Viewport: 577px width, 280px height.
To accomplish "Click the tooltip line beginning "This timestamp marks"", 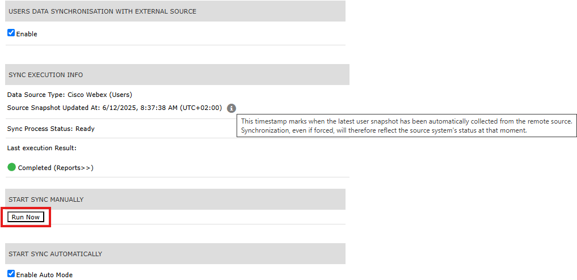I will click(406, 121).
